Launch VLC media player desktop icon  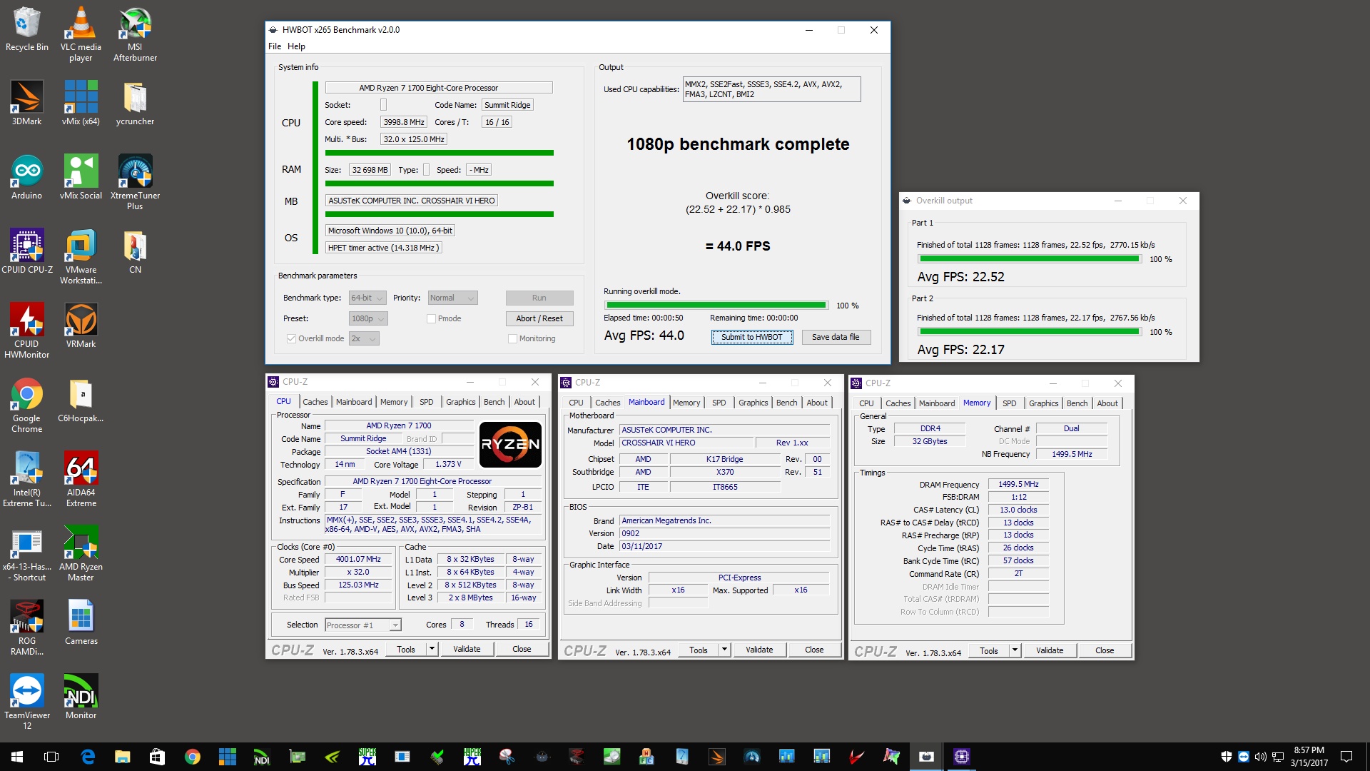[x=81, y=34]
